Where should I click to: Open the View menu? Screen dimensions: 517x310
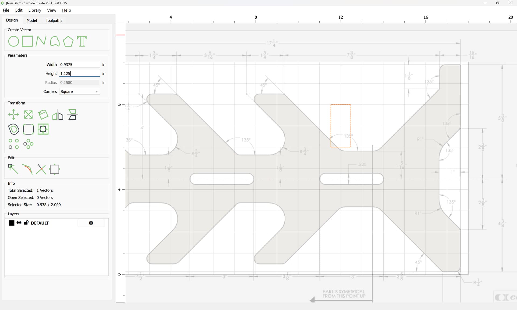tap(51, 10)
